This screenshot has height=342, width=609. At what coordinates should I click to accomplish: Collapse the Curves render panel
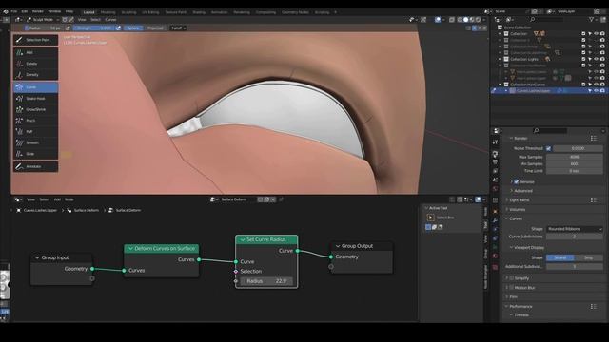click(x=515, y=218)
